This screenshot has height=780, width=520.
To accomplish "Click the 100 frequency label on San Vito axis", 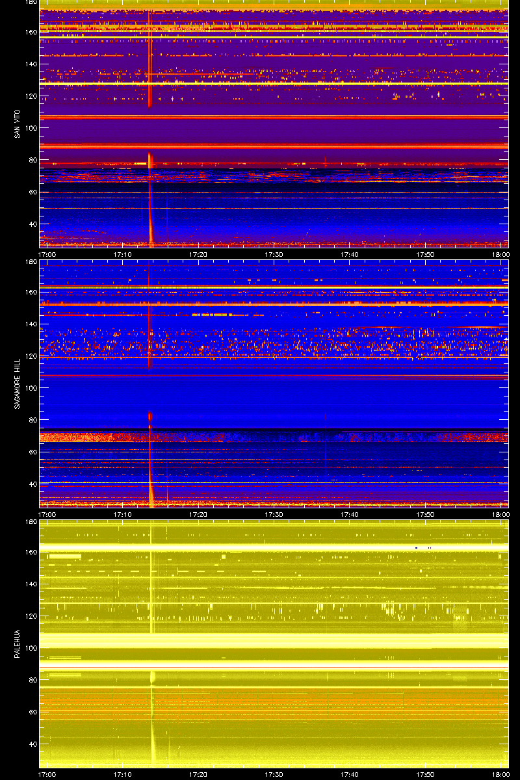I will click(31, 128).
